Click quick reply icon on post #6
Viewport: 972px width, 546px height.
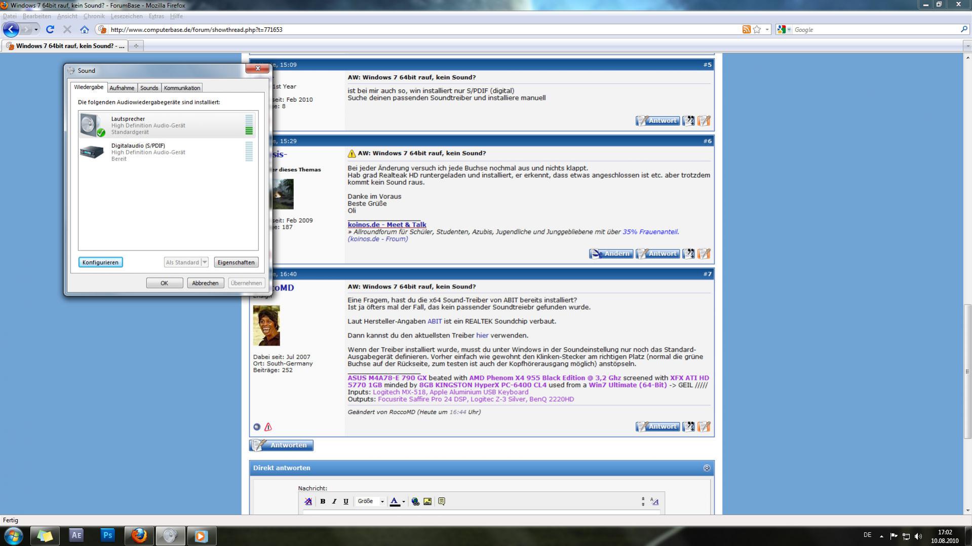[x=704, y=254]
